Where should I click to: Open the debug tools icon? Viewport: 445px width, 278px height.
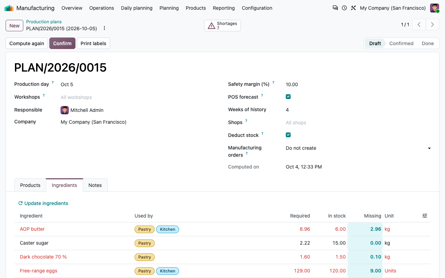(353, 8)
